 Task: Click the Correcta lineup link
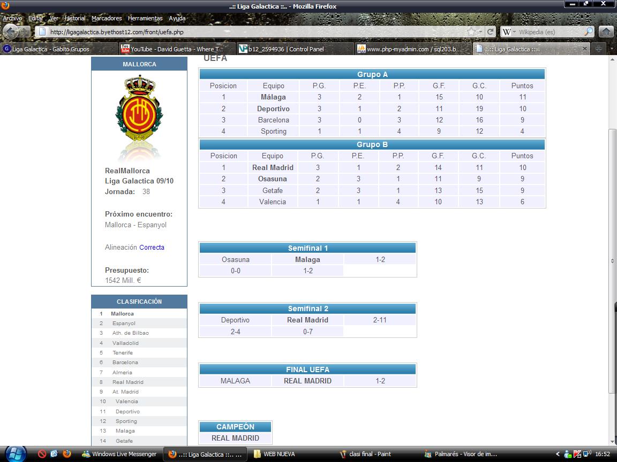point(152,247)
